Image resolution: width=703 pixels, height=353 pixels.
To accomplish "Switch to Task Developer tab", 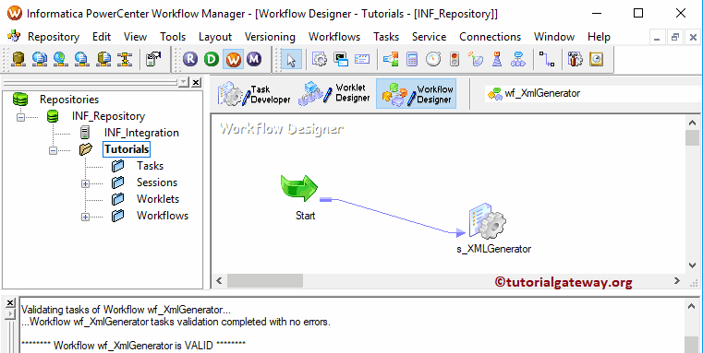I will (x=254, y=94).
